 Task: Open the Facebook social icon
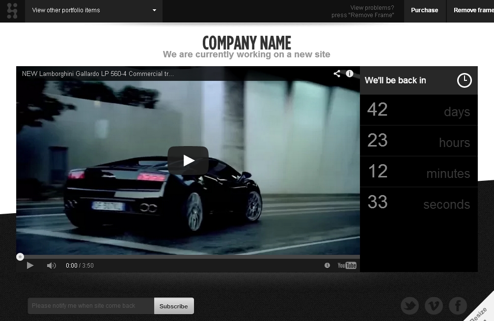[458, 306]
